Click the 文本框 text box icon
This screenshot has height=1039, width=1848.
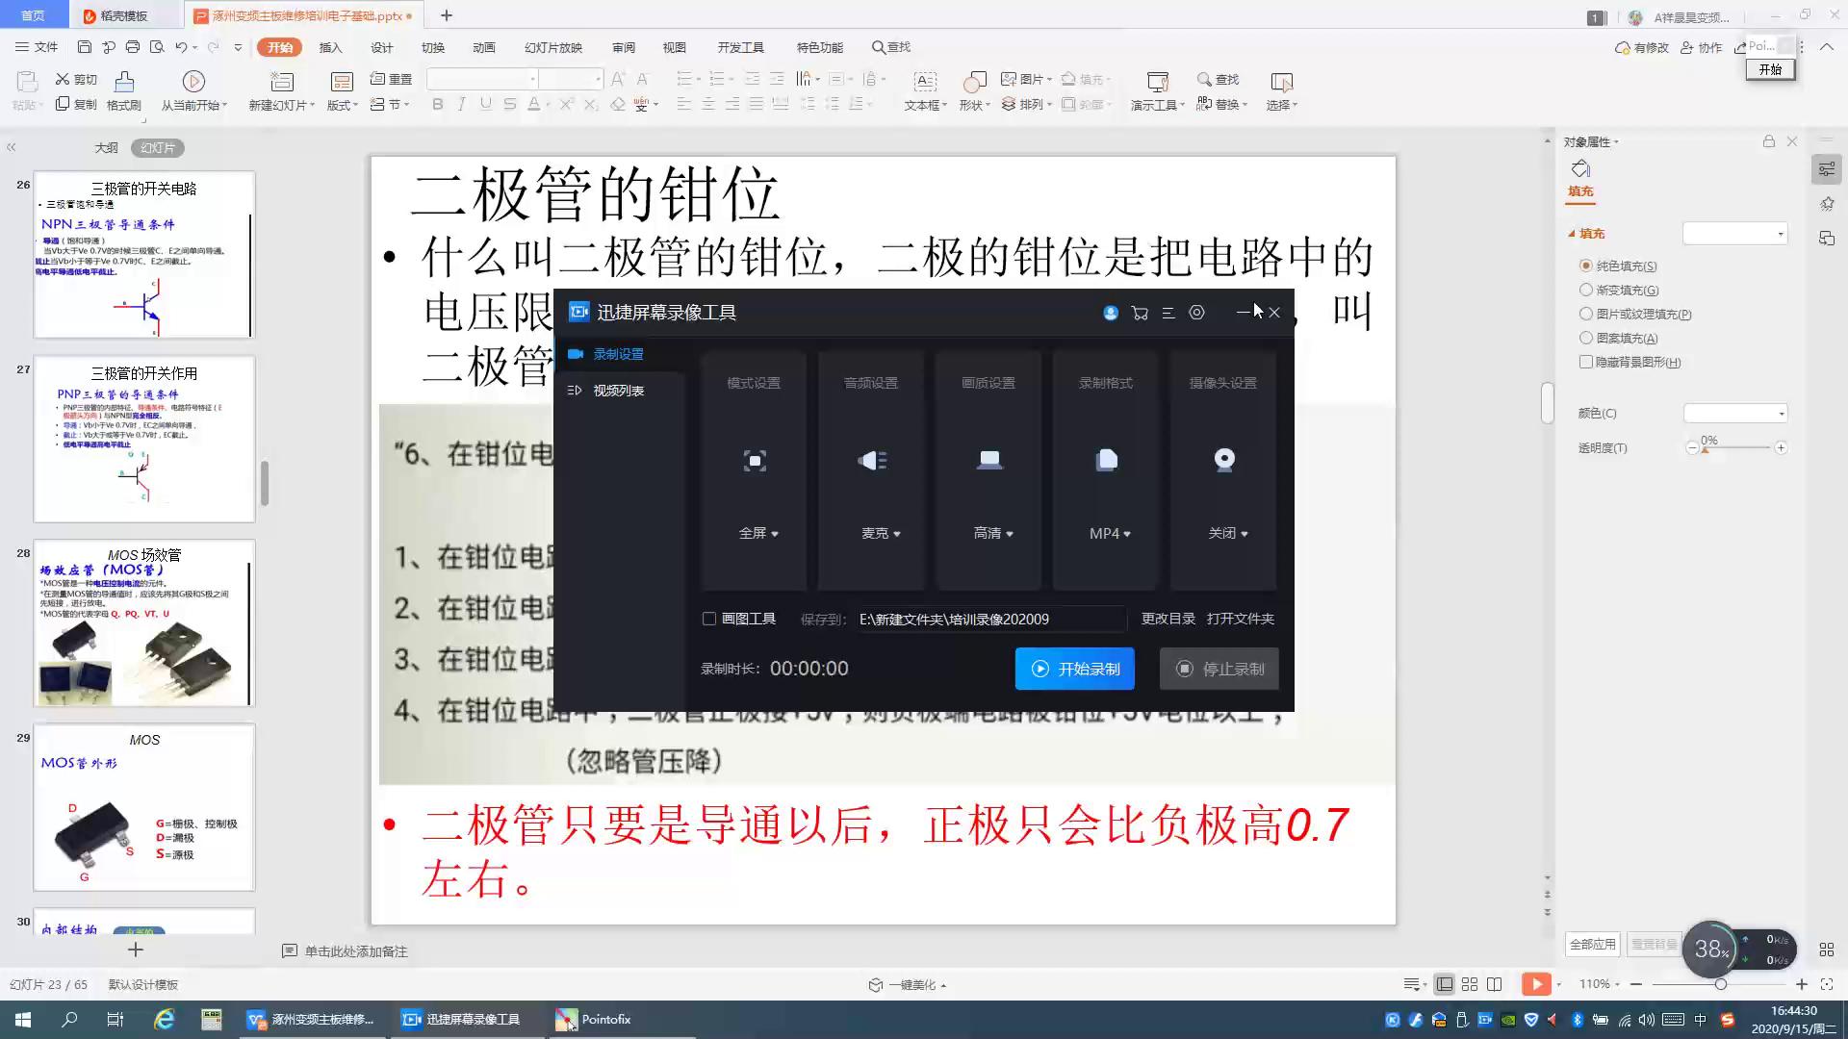tap(925, 82)
